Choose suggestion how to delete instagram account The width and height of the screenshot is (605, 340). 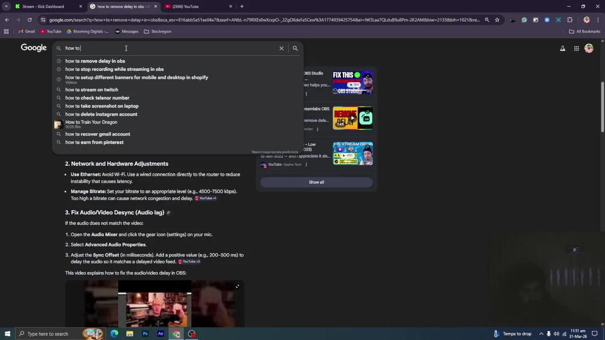pyautogui.click(x=101, y=114)
